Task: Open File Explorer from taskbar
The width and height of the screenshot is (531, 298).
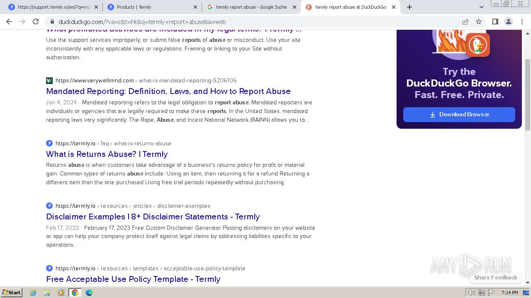Action: (47, 293)
